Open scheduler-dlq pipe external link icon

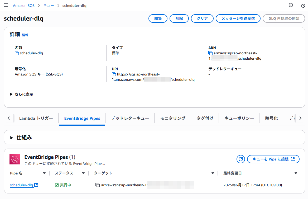tap(36, 185)
